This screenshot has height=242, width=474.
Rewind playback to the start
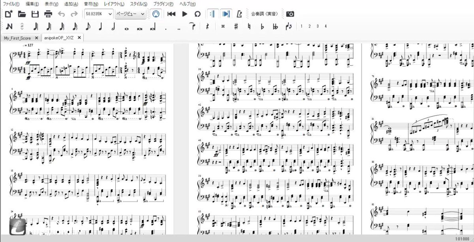171,14
